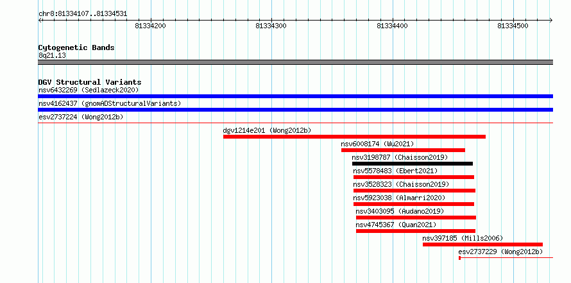Click the Cytogenetic Bands track title
The image size is (571, 283).
(76, 47)
